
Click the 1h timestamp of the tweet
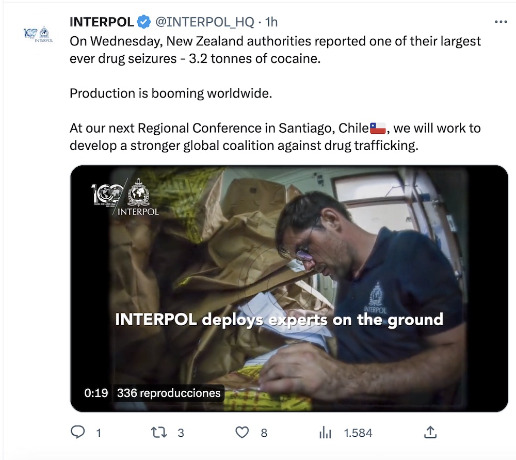point(271,22)
